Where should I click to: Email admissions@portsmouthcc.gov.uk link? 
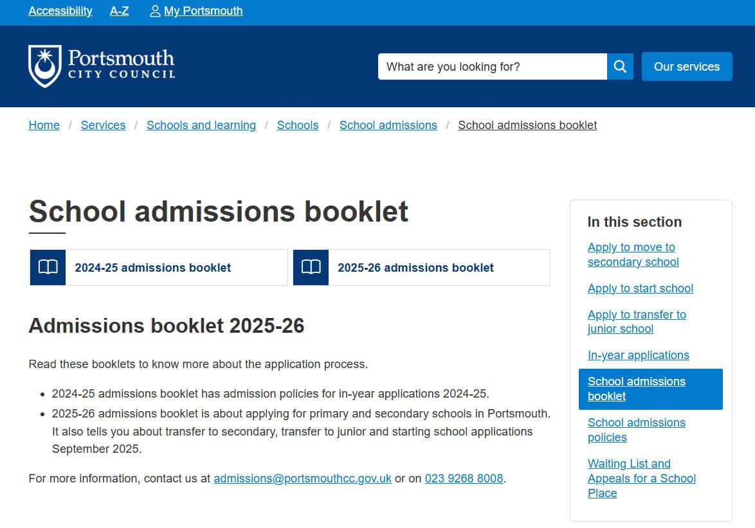coord(302,479)
